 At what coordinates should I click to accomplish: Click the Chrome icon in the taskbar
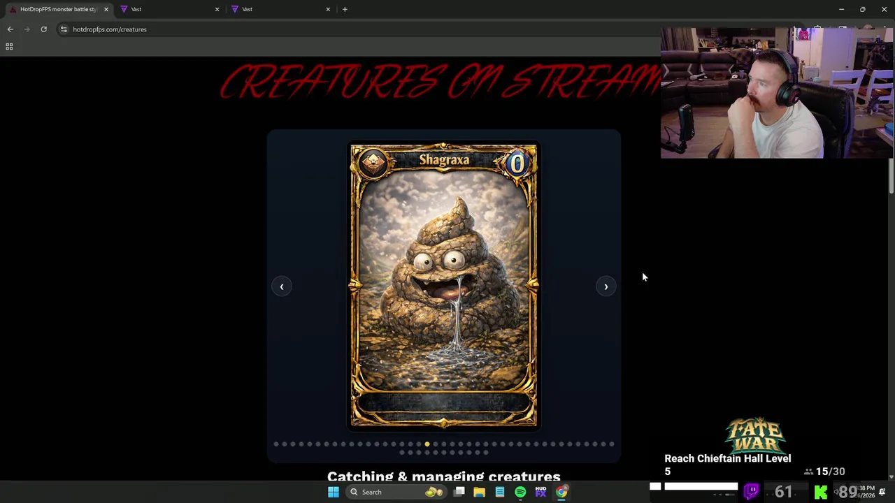pyautogui.click(x=561, y=492)
